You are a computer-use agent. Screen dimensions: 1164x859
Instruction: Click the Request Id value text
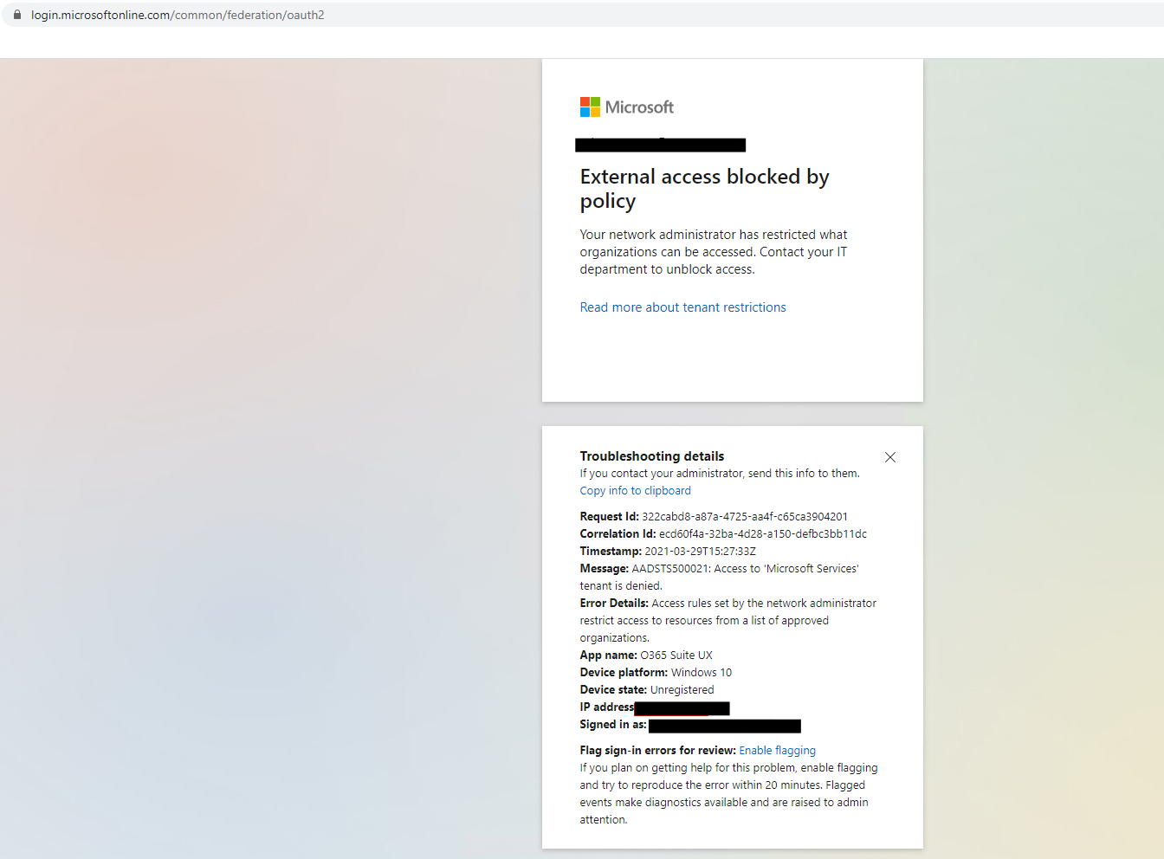coord(744,517)
